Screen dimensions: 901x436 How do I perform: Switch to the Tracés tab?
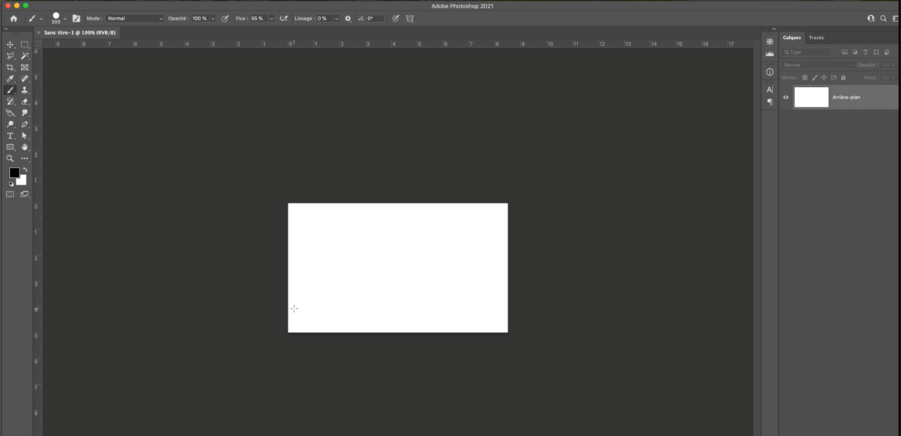click(x=816, y=38)
